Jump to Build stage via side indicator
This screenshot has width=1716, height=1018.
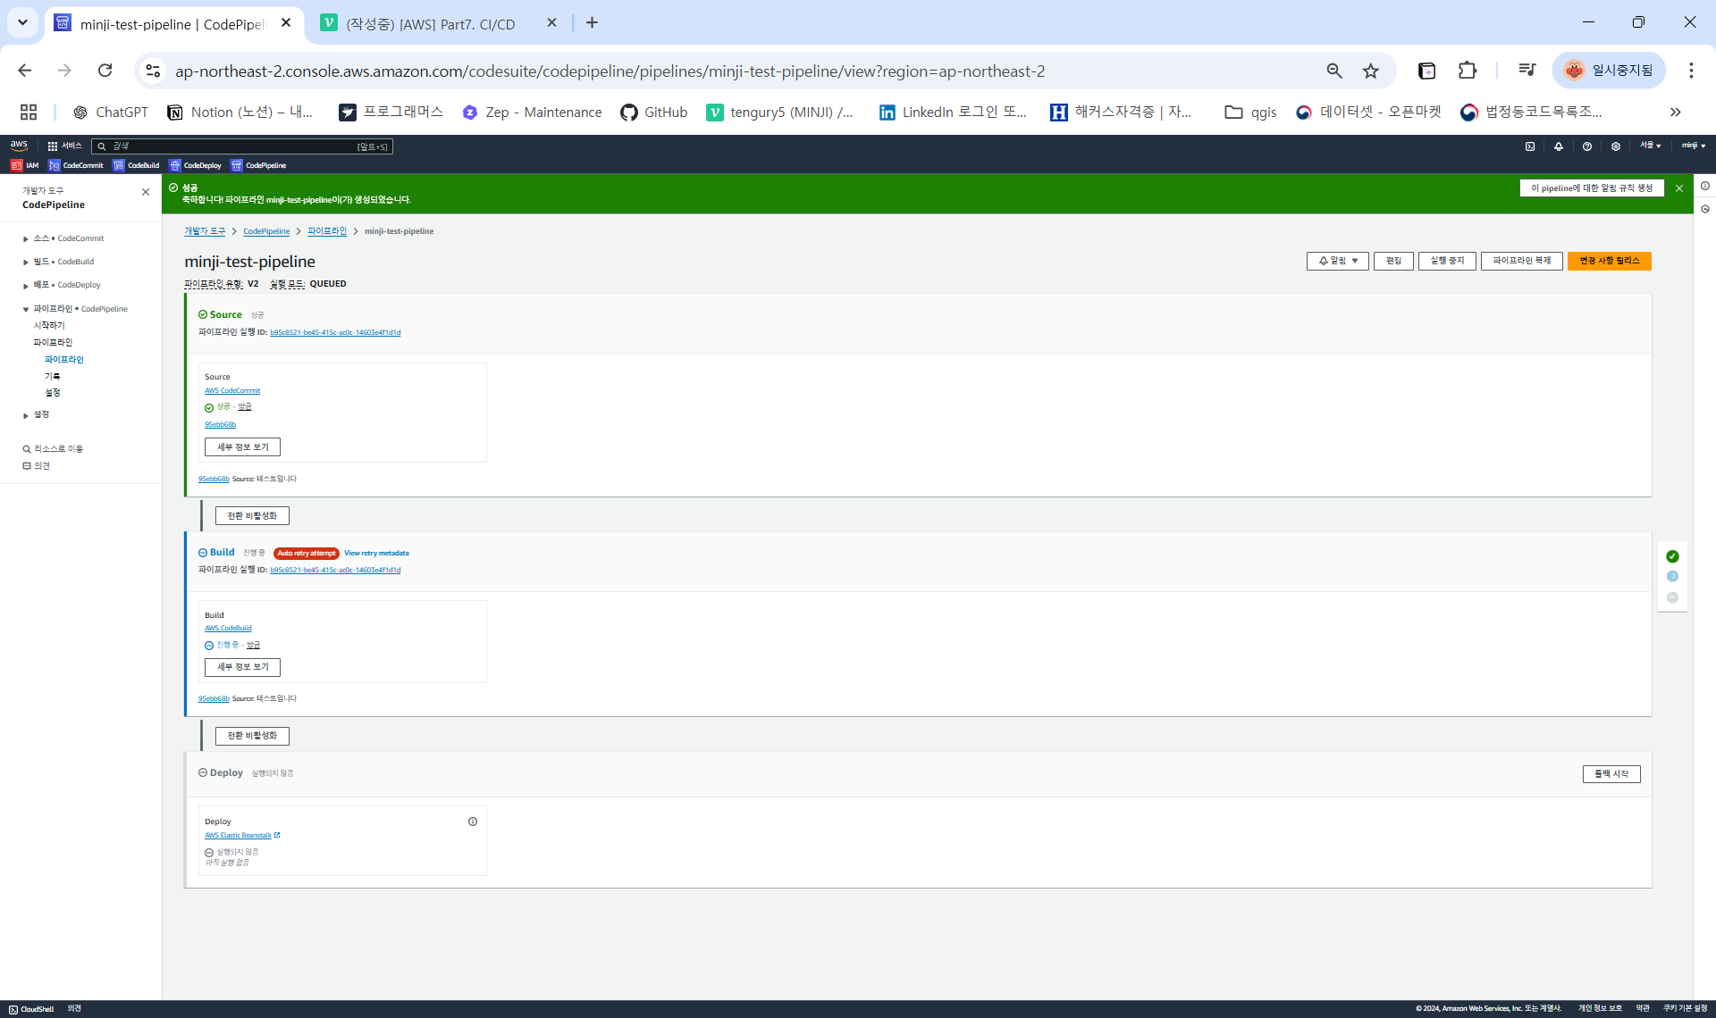[x=1672, y=577]
